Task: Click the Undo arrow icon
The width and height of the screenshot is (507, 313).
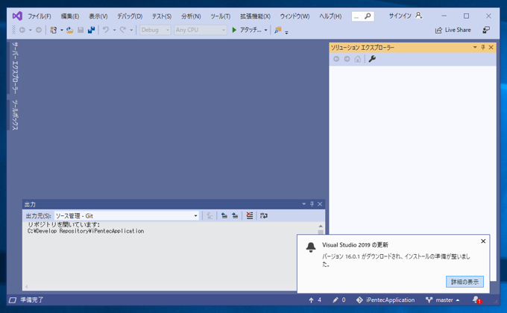Action: [106, 30]
